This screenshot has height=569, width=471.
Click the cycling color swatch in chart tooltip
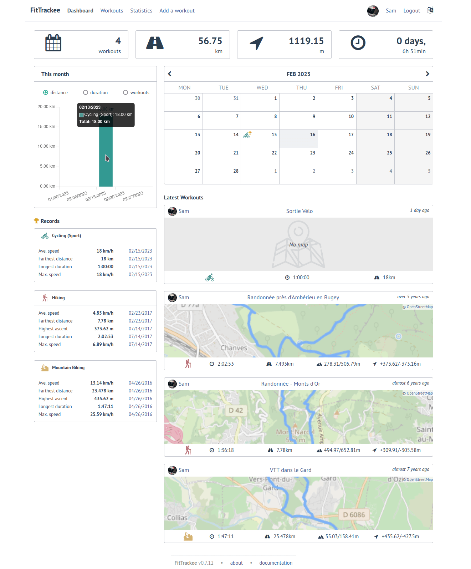tap(81, 115)
